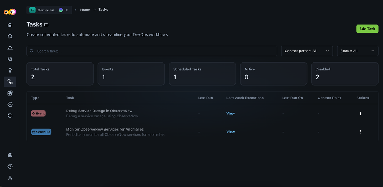Viewport: 383px width, 187px height.
Task: Open the history clock icon in sidebar
Action: 10,116
